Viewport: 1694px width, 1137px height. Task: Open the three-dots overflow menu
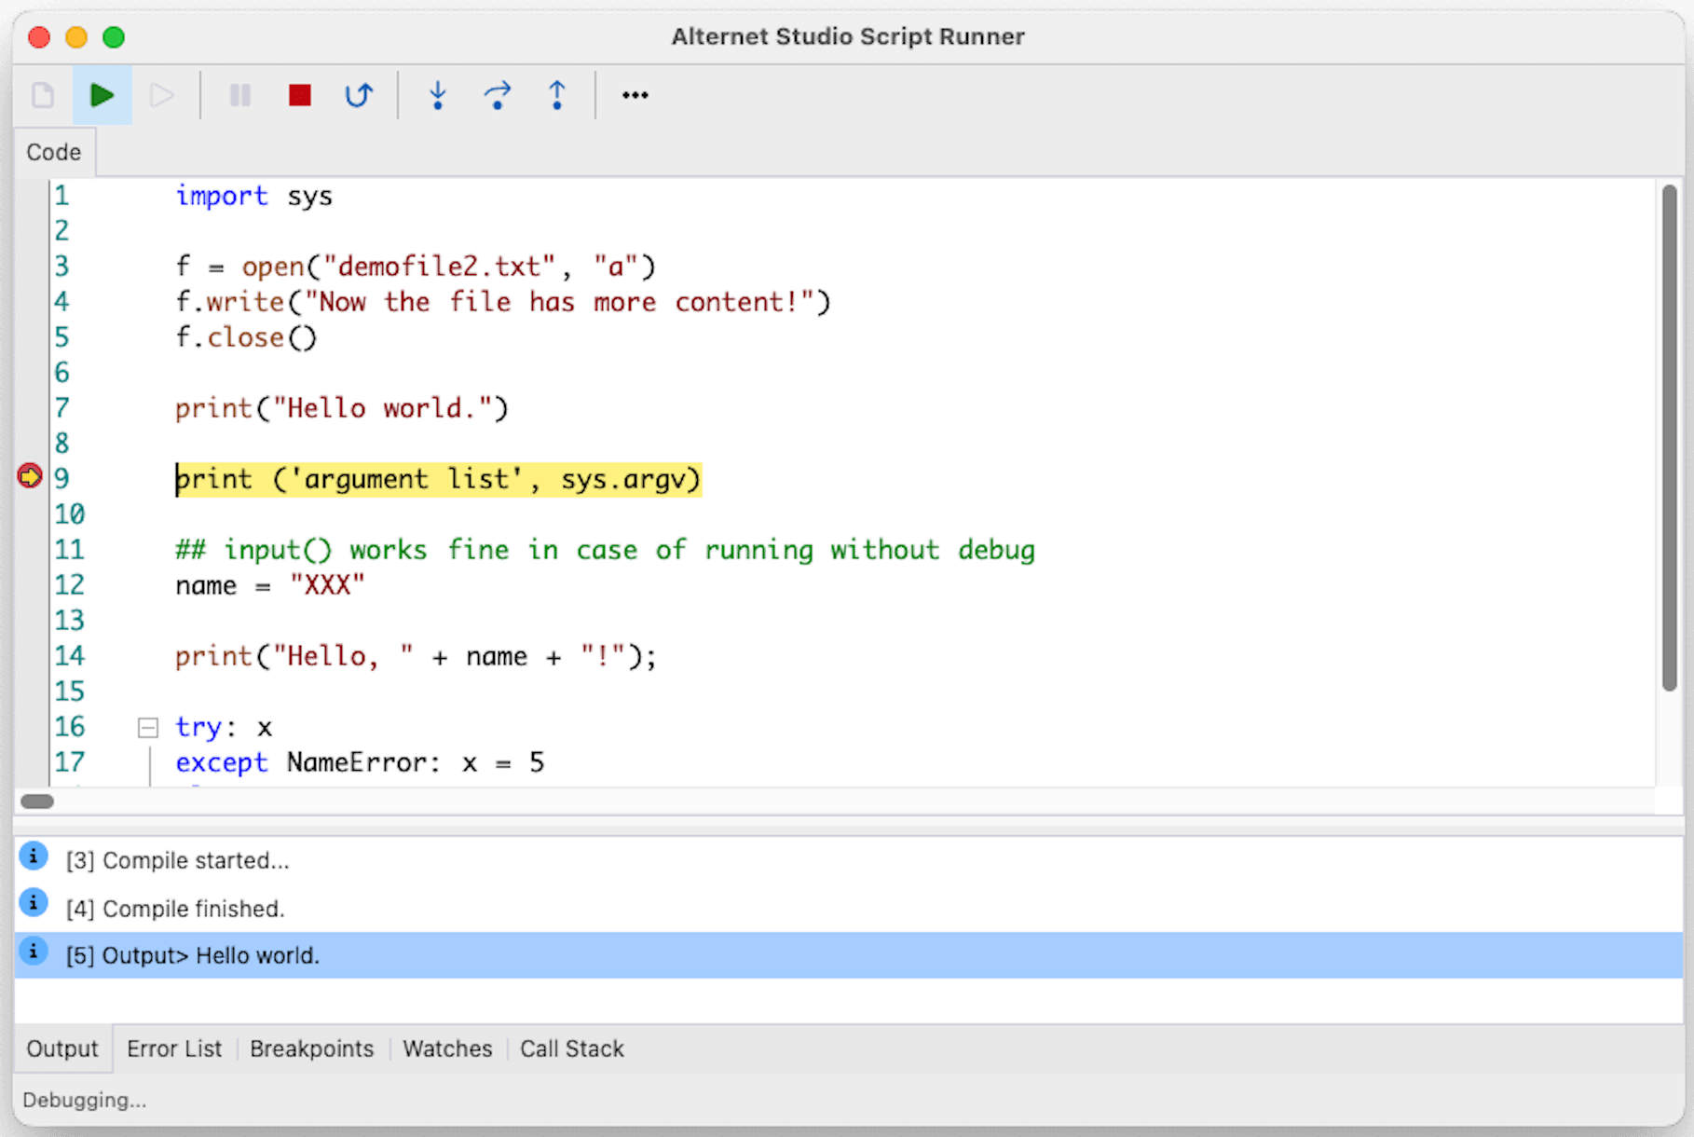[635, 95]
